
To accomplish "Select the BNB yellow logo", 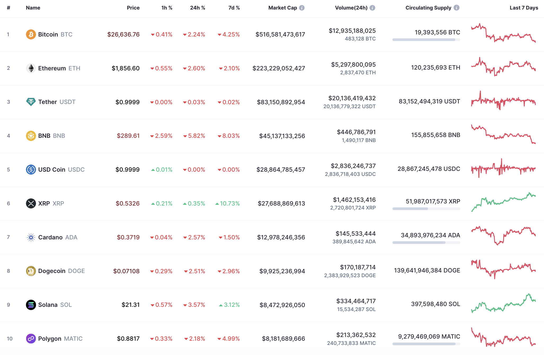I will [31, 136].
